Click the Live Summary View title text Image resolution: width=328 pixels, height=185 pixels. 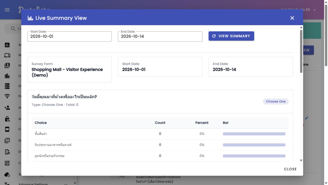coord(61,18)
